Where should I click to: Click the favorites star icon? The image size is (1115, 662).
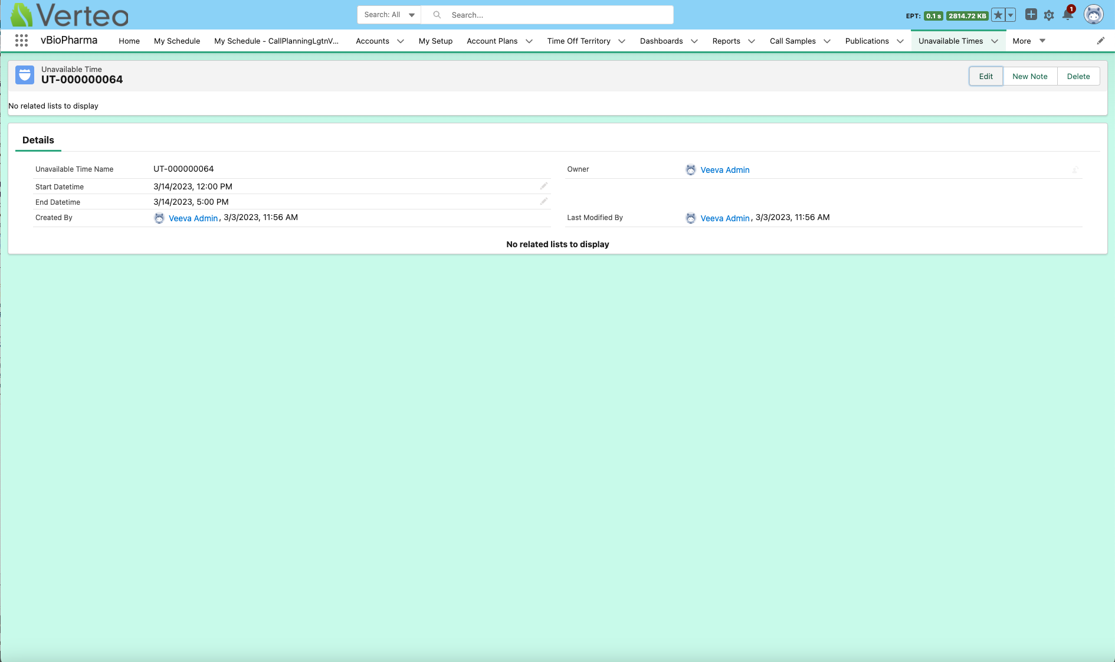tap(998, 15)
